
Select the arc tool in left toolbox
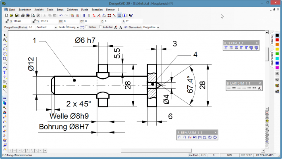click(5, 49)
